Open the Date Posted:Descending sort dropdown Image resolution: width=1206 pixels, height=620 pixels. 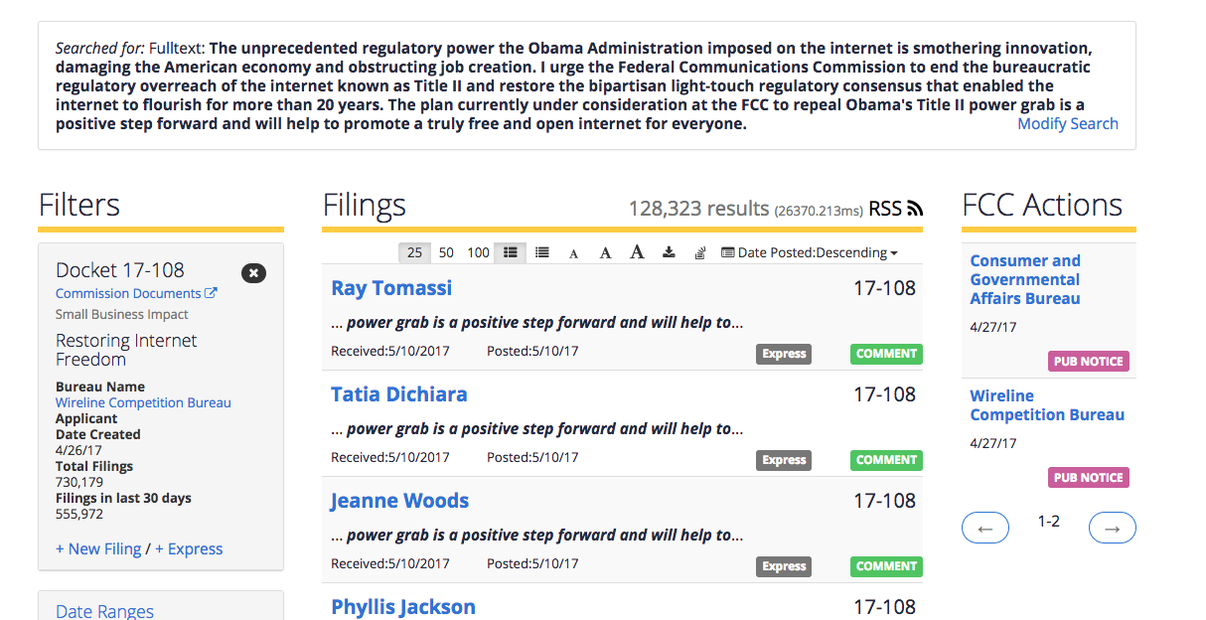coord(810,252)
